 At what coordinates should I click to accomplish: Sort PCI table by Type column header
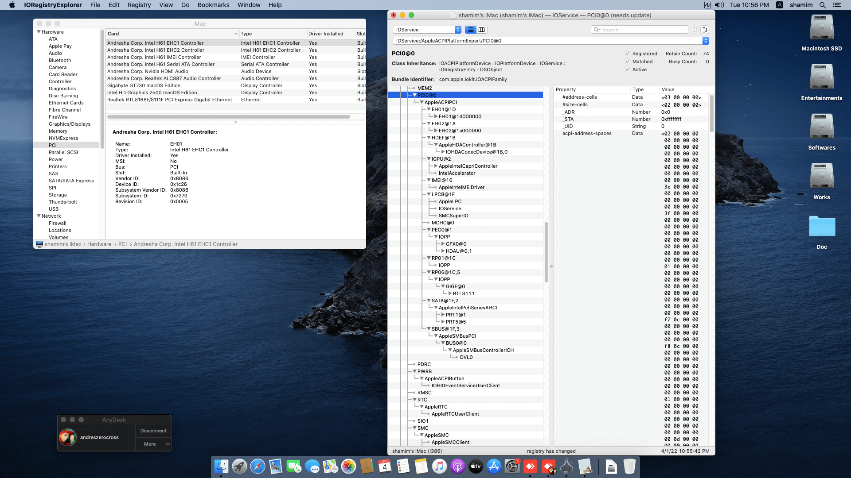[x=273, y=34]
